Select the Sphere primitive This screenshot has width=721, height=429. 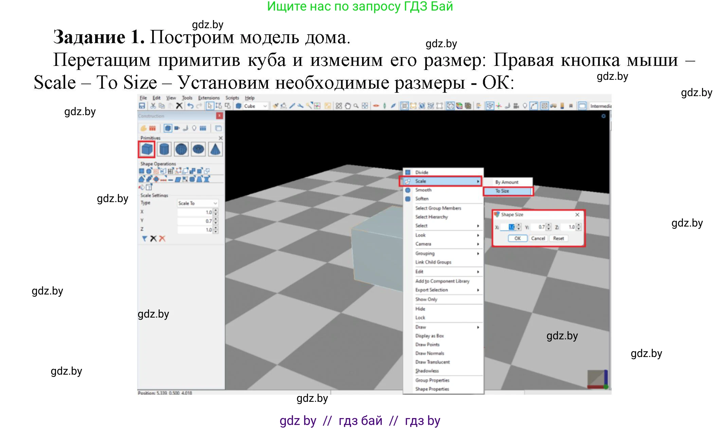click(x=181, y=149)
